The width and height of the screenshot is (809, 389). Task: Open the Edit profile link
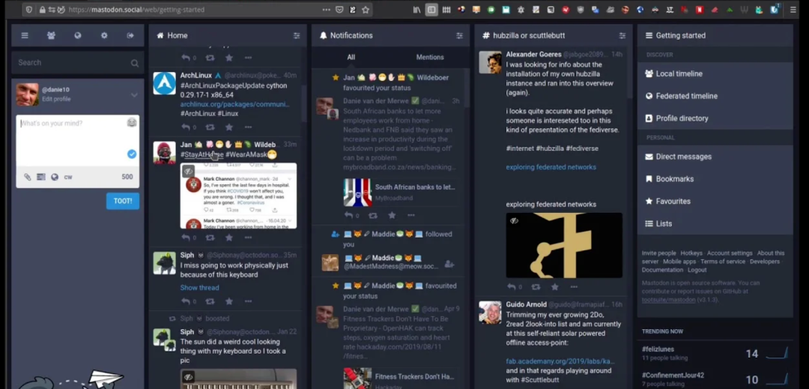(x=56, y=99)
